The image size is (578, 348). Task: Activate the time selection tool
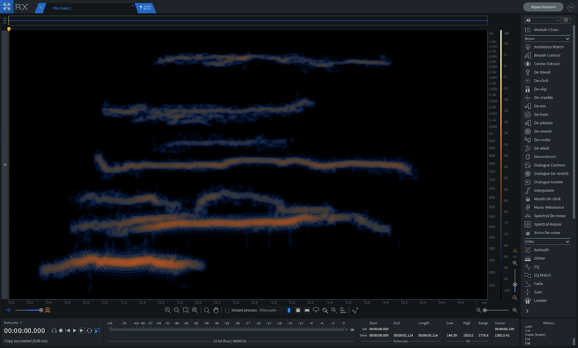coord(289,310)
